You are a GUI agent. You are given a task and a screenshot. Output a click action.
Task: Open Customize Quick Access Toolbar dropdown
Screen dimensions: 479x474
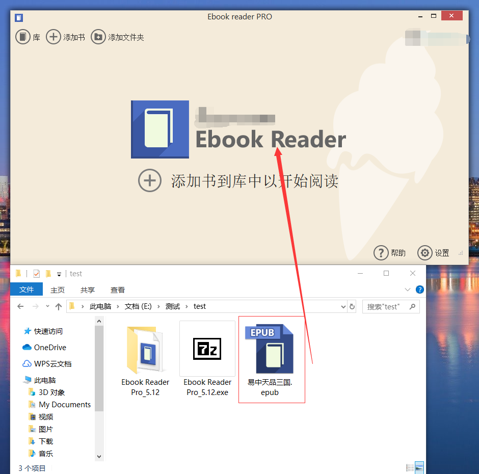point(59,274)
